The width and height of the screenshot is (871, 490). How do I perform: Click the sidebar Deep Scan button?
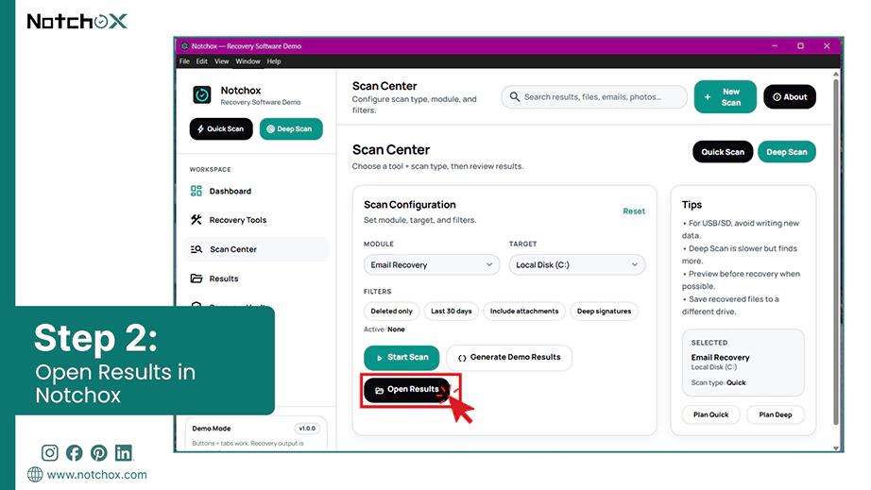[291, 128]
